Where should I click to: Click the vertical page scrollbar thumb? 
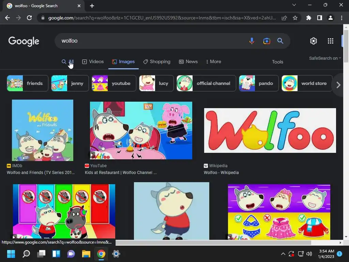346,46
